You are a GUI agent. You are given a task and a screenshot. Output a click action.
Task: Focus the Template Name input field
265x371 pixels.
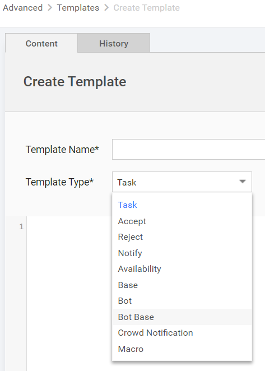189,149
